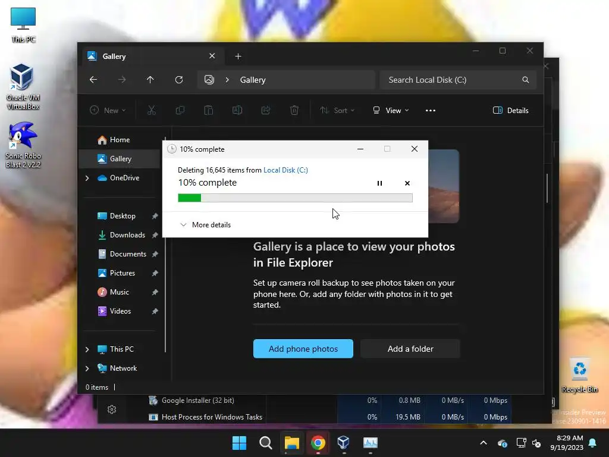Click the Cut toolbar icon
This screenshot has height=457, width=609.
coord(152,110)
